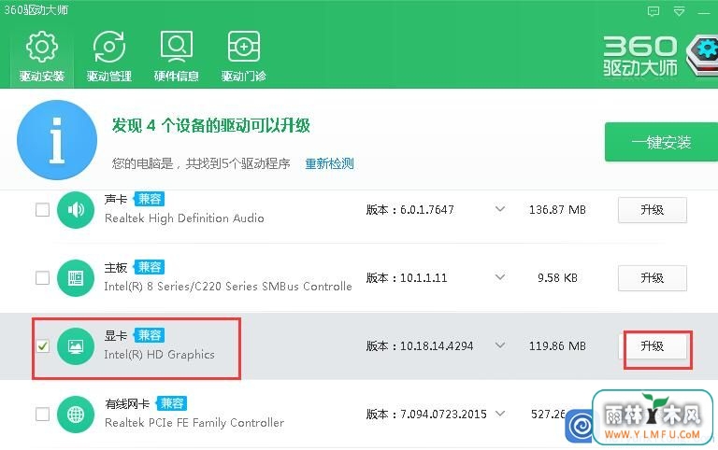The width and height of the screenshot is (718, 450).
Task: Click the 显卡 display icon
Action: [76, 346]
